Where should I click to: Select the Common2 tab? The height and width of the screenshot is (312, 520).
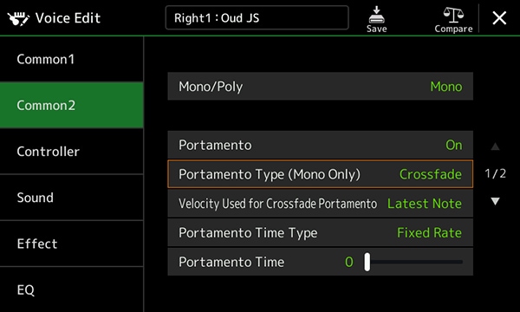[x=72, y=105]
